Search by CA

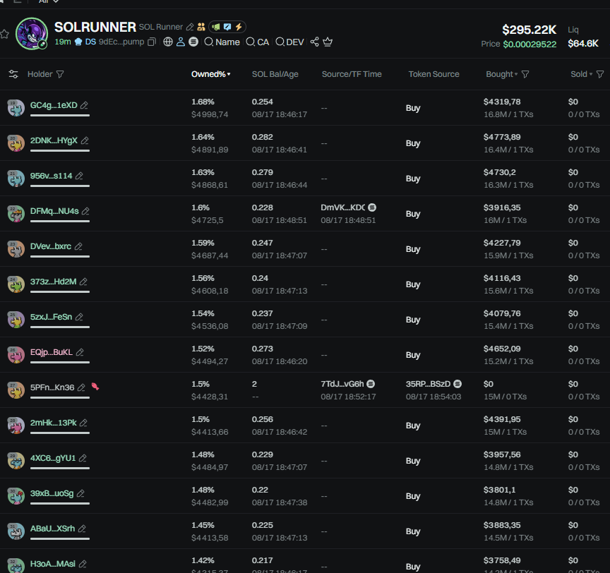257,42
